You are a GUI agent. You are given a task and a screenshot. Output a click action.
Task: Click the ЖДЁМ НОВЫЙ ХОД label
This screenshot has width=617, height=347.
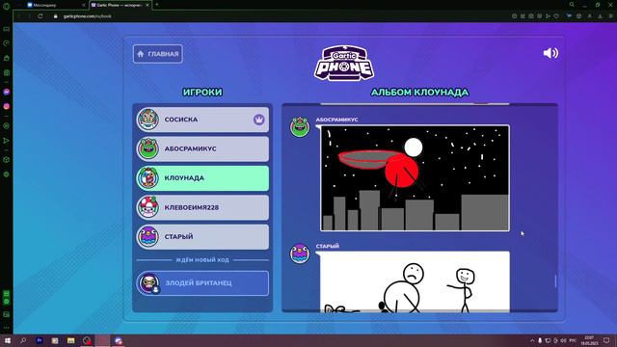tap(202, 260)
